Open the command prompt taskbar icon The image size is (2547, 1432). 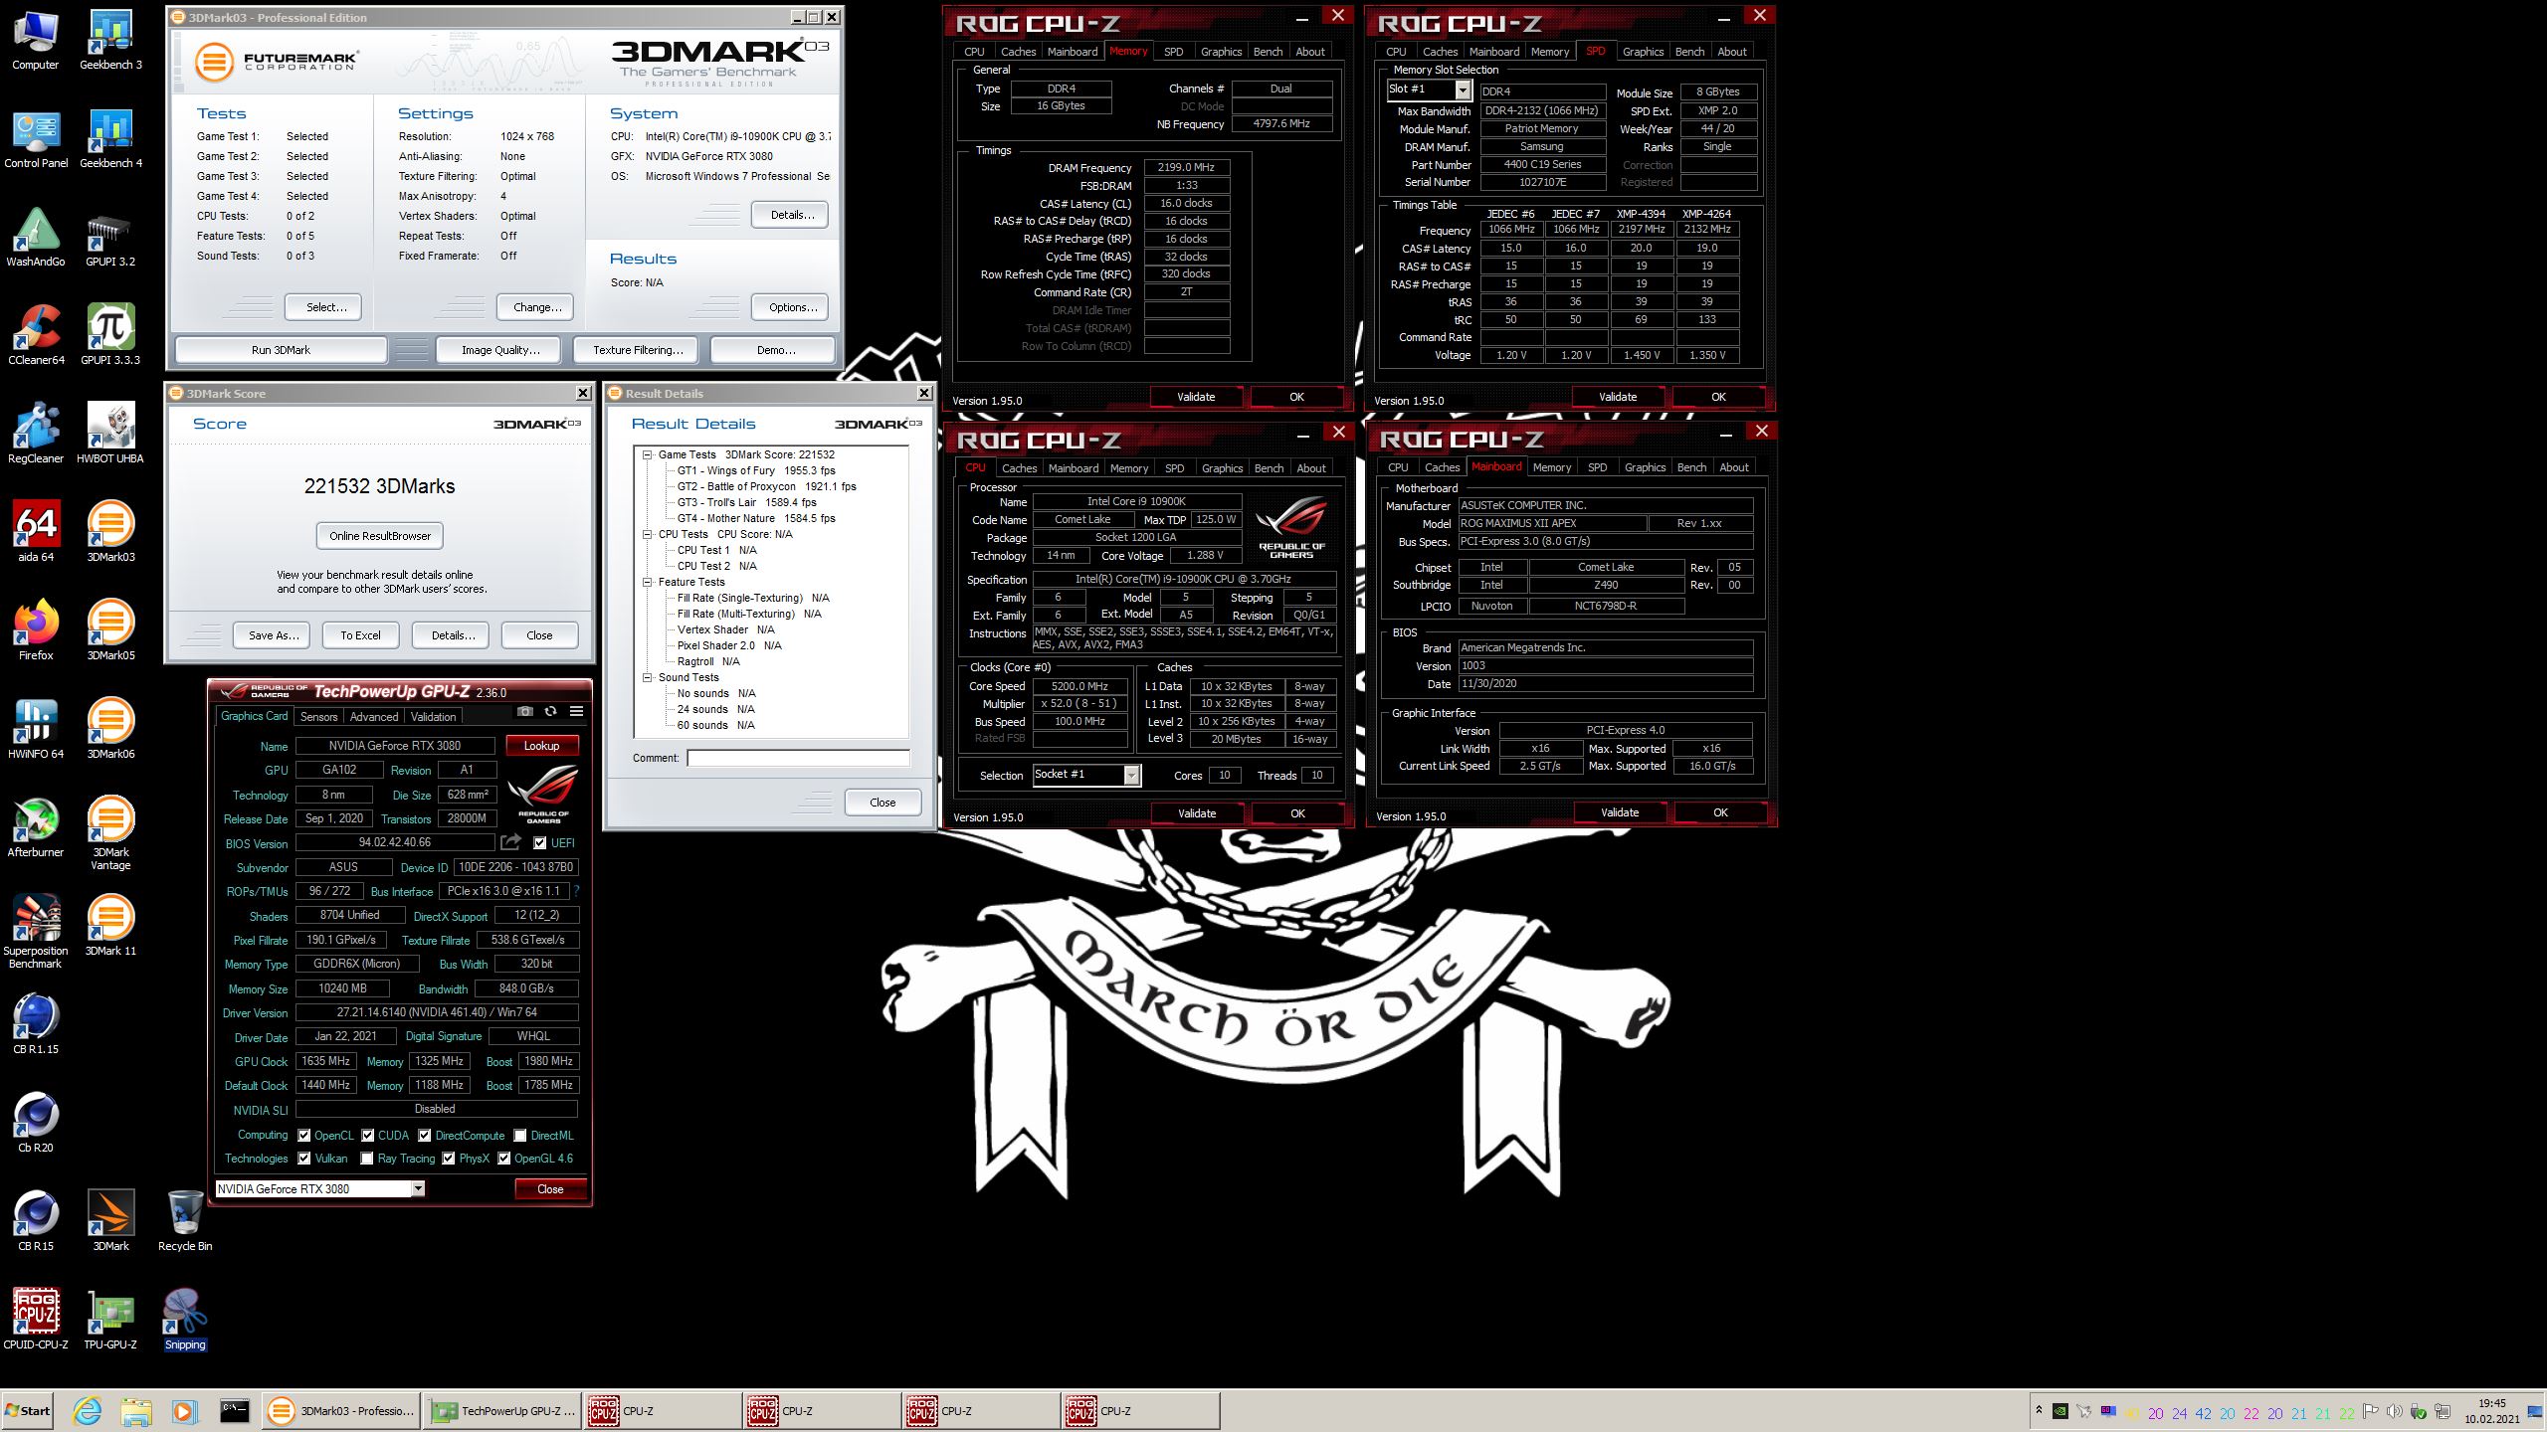(234, 1410)
